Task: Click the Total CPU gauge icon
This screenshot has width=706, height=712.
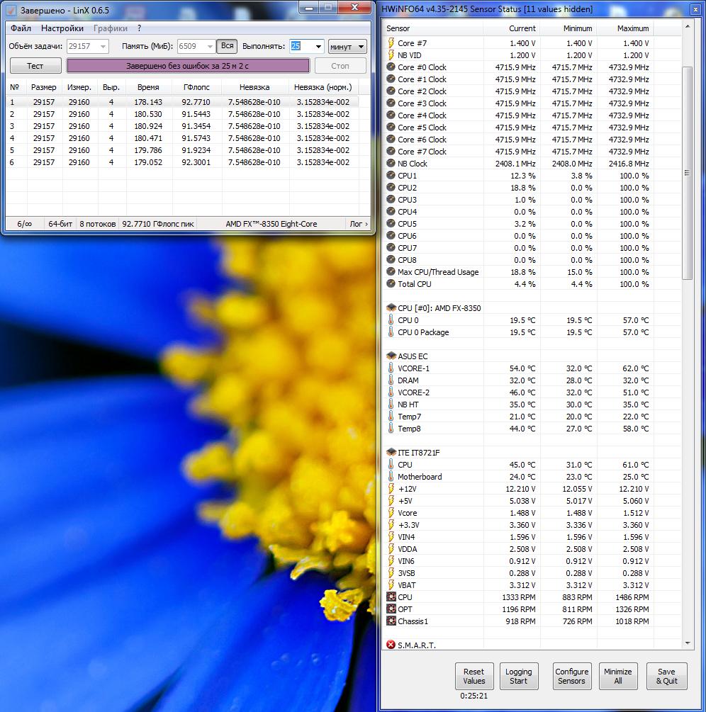Action: coord(391,284)
